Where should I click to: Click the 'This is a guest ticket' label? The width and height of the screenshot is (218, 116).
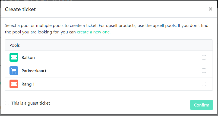point(31,103)
